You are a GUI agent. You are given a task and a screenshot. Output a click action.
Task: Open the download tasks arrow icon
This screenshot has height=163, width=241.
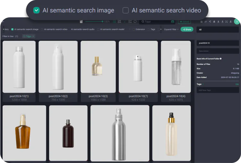(x=222, y=22)
